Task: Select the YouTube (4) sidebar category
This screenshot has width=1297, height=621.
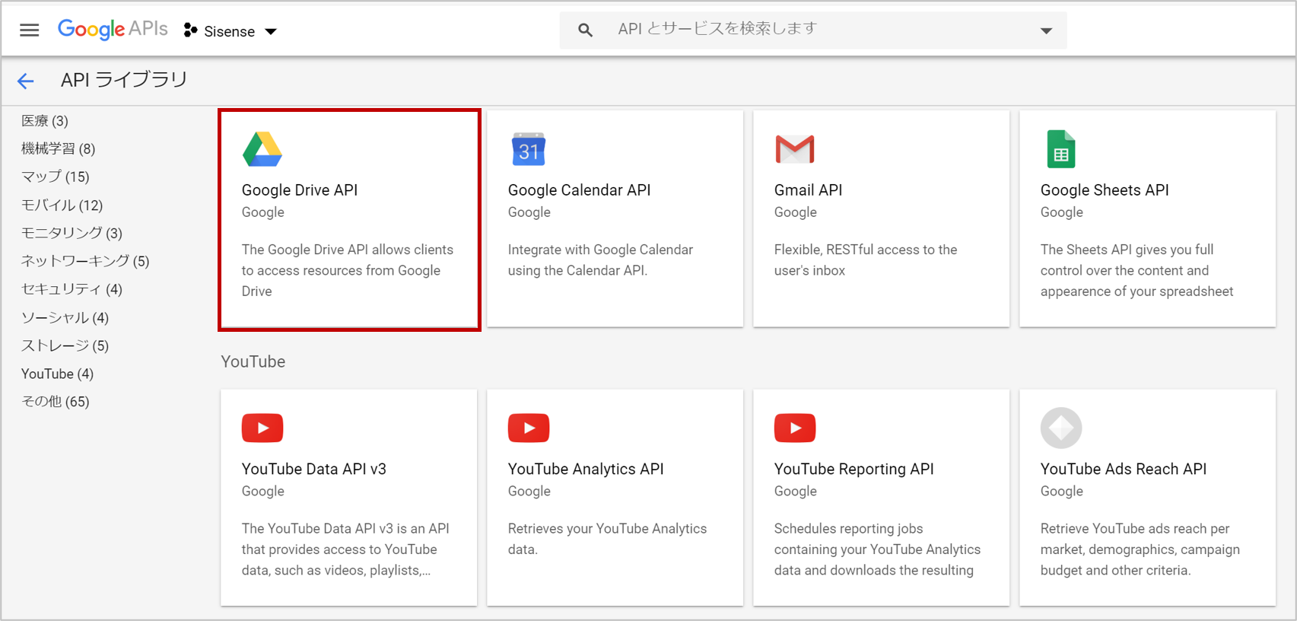Action: click(x=58, y=374)
